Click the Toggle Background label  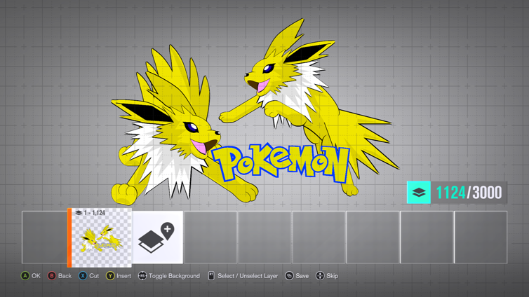[x=174, y=276]
